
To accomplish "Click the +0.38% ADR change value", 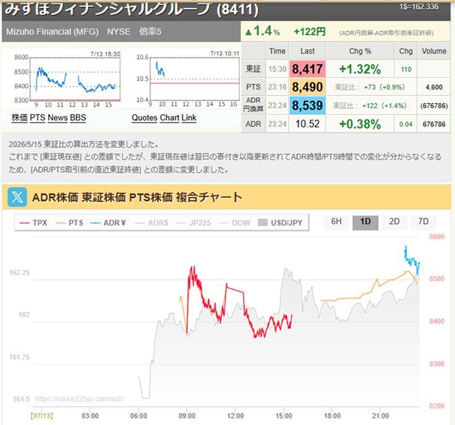I will coord(360,124).
